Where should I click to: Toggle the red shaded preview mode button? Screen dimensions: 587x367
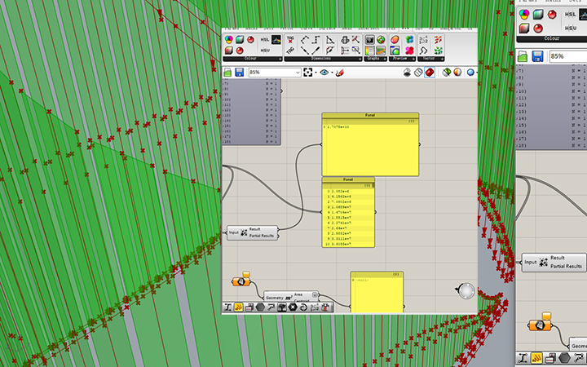(429, 73)
